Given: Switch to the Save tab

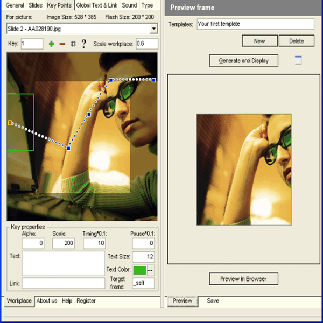Looking at the screenshot, I should click(213, 301).
